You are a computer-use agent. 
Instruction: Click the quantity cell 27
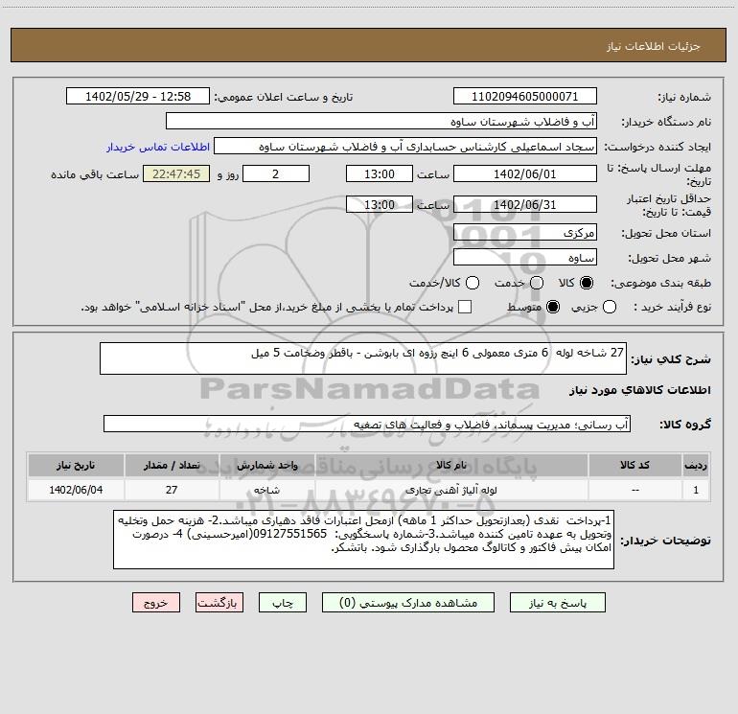[x=172, y=490]
